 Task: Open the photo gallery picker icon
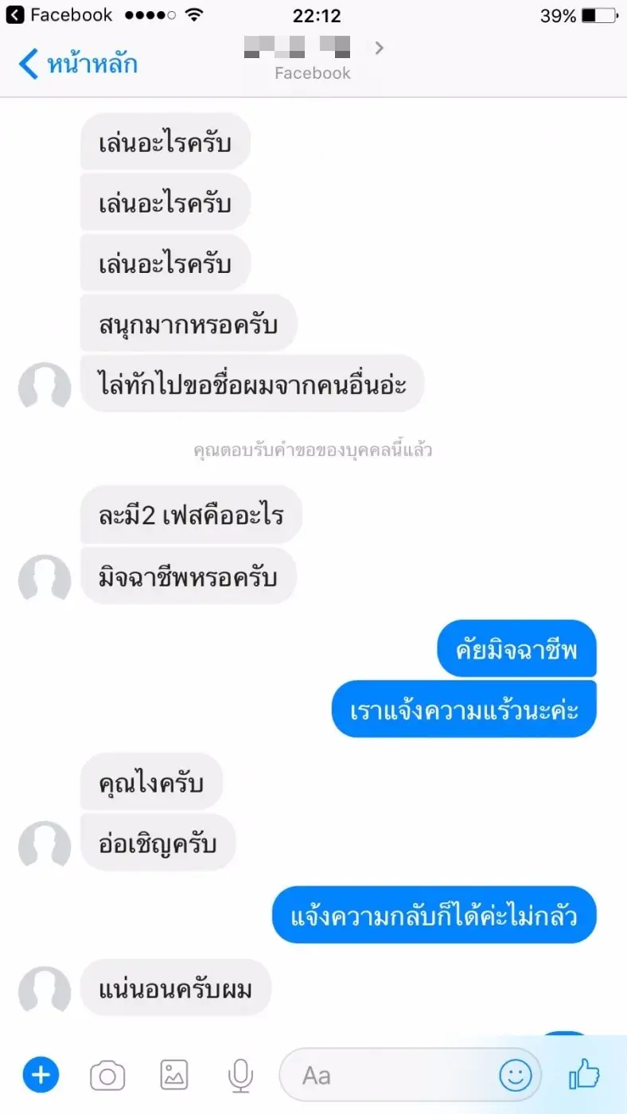coord(174,1076)
